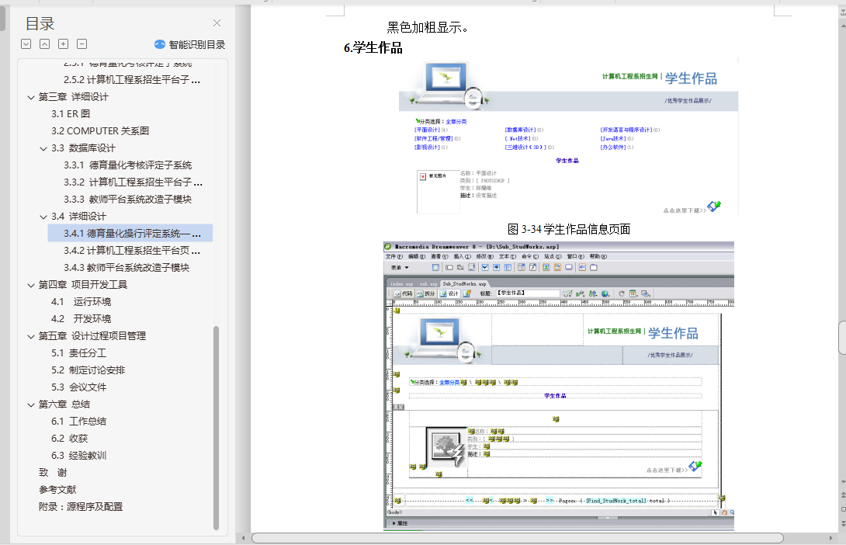Go to 5.2 制定讨论安排 heading

coord(88,370)
